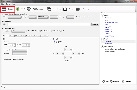Viewport: 137px width, 90px height.
Task: Switch to the Video tab
Action: pyautogui.click(x=17, y=36)
